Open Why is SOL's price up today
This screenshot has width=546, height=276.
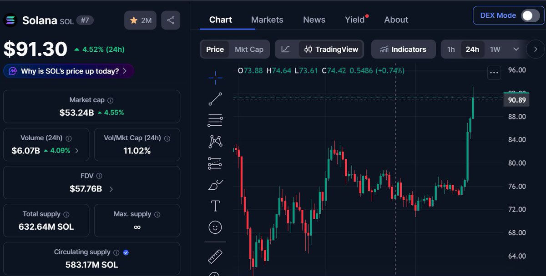(x=69, y=71)
